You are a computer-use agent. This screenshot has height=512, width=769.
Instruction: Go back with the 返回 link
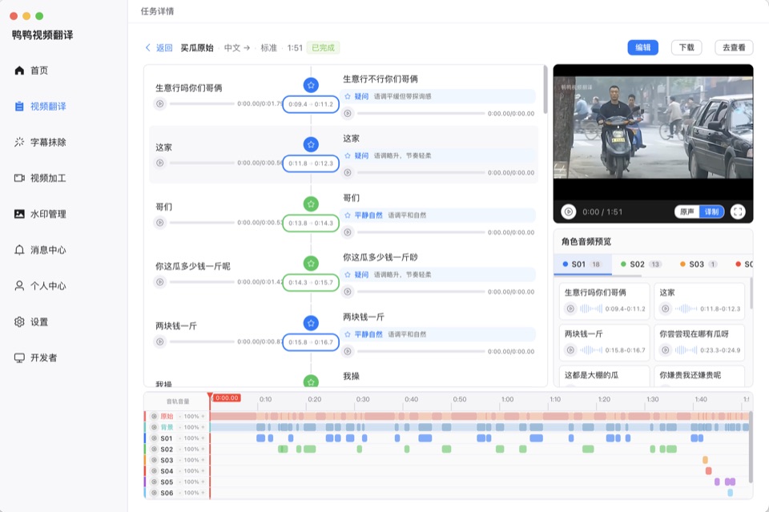tap(159, 47)
